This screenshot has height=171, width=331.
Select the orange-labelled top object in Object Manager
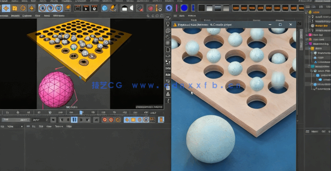tap(316, 12)
